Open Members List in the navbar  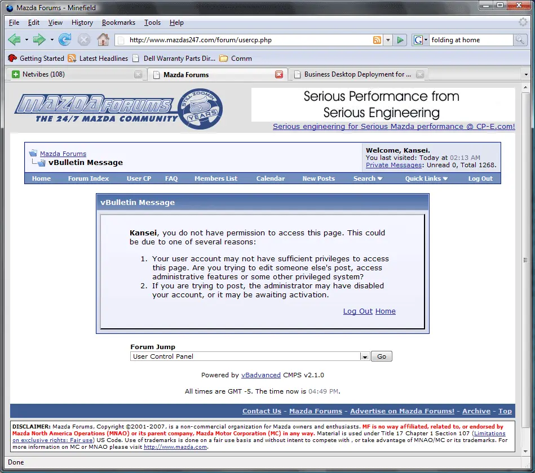[216, 179]
